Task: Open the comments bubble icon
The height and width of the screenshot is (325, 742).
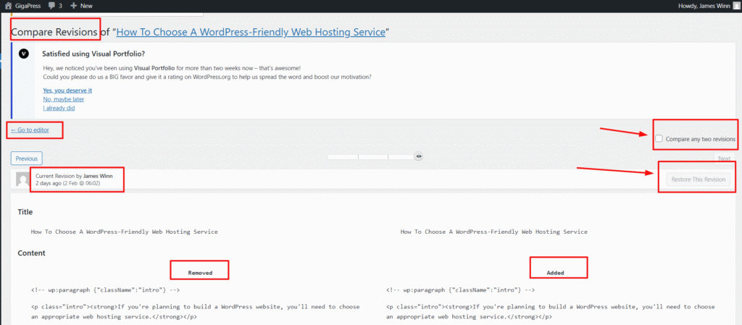Action: coord(53,5)
